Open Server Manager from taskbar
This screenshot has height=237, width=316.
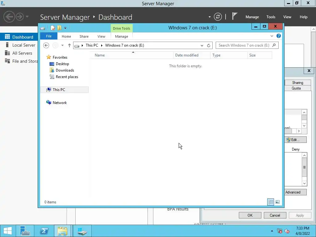(25, 231)
